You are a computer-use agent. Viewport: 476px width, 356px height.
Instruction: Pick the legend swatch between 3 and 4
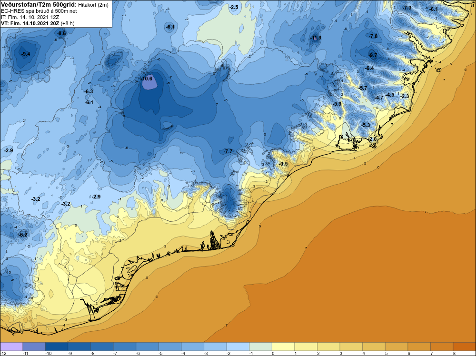point(351,346)
